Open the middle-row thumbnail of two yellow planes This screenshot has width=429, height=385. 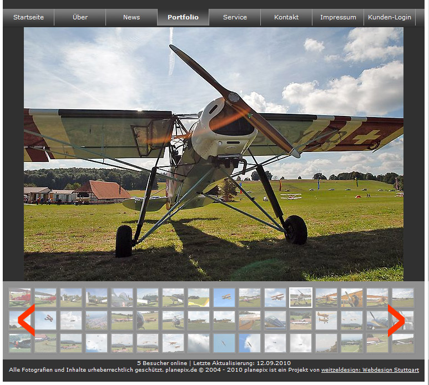[326, 320]
